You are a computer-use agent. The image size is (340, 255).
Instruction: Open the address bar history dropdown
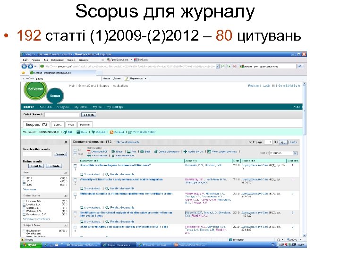[x=218, y=67]
